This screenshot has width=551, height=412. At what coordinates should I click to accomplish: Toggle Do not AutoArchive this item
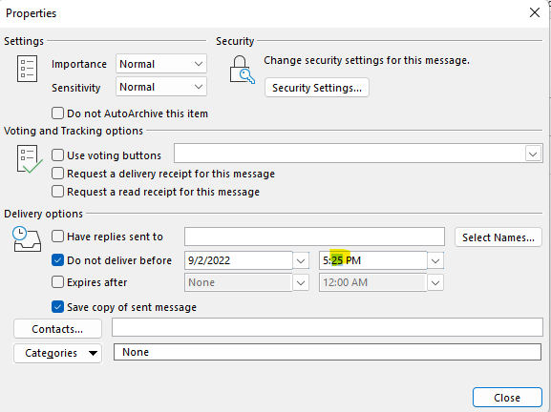[57, 113]
